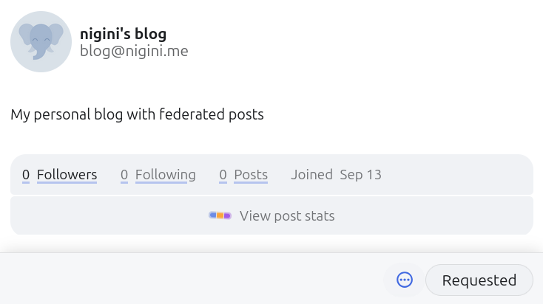
Task: Open View post stats
Action: [286, 215]
